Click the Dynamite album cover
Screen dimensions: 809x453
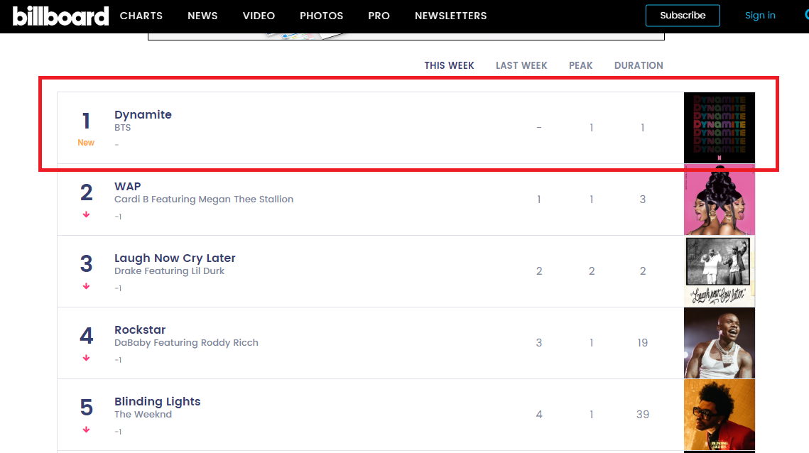click(720, 127)
